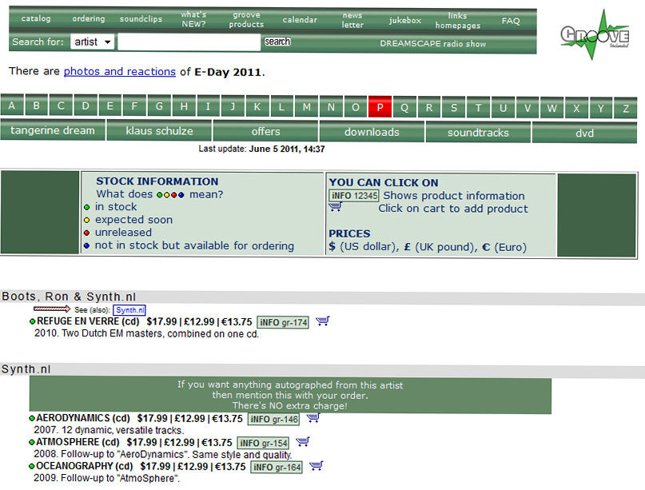
Task: Select letter T in the alphabet bar
Action: pyautogui.click(x=479, y=108)
